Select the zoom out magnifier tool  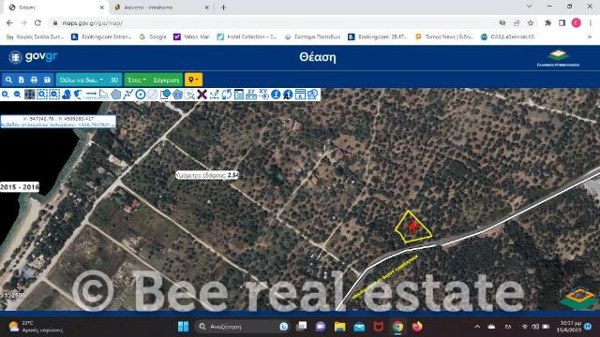click(17, 95)
